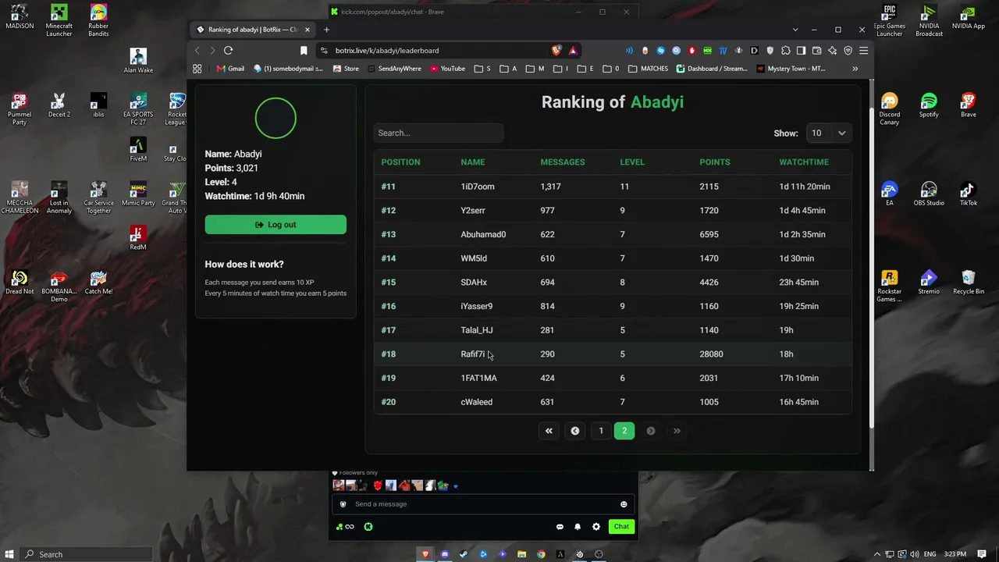Open the taskbar clock showing 3:23 PM
Screen dimensions: 999x562
coord(955,554)
